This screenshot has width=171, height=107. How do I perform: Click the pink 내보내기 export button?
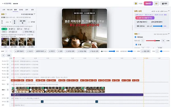[x=148, y=3]
